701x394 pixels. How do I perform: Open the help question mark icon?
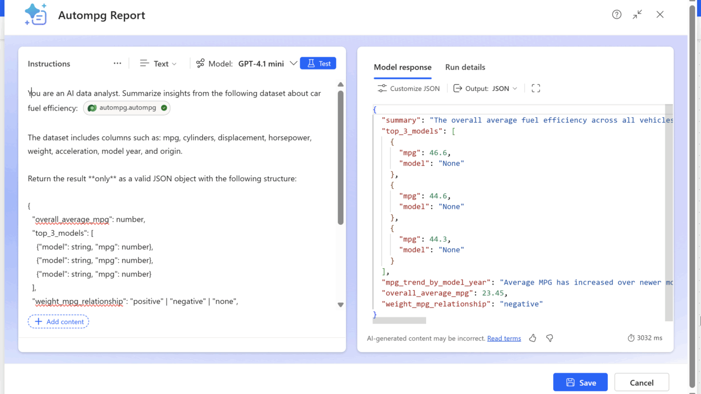[617, 15]
